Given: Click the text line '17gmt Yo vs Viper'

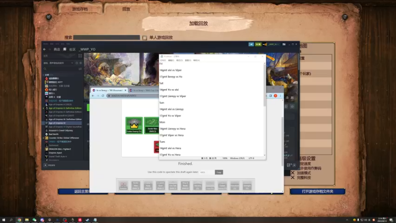Looking at the screenshot, I should tap(170, 115).
